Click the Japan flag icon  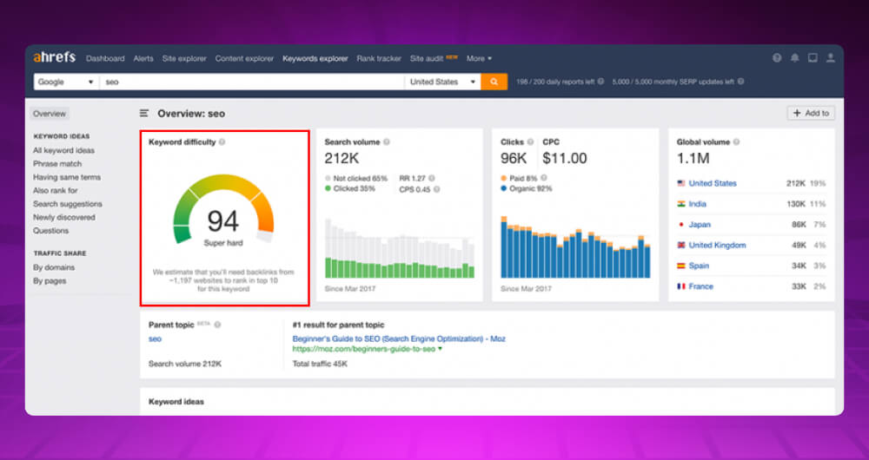(681, 225)
